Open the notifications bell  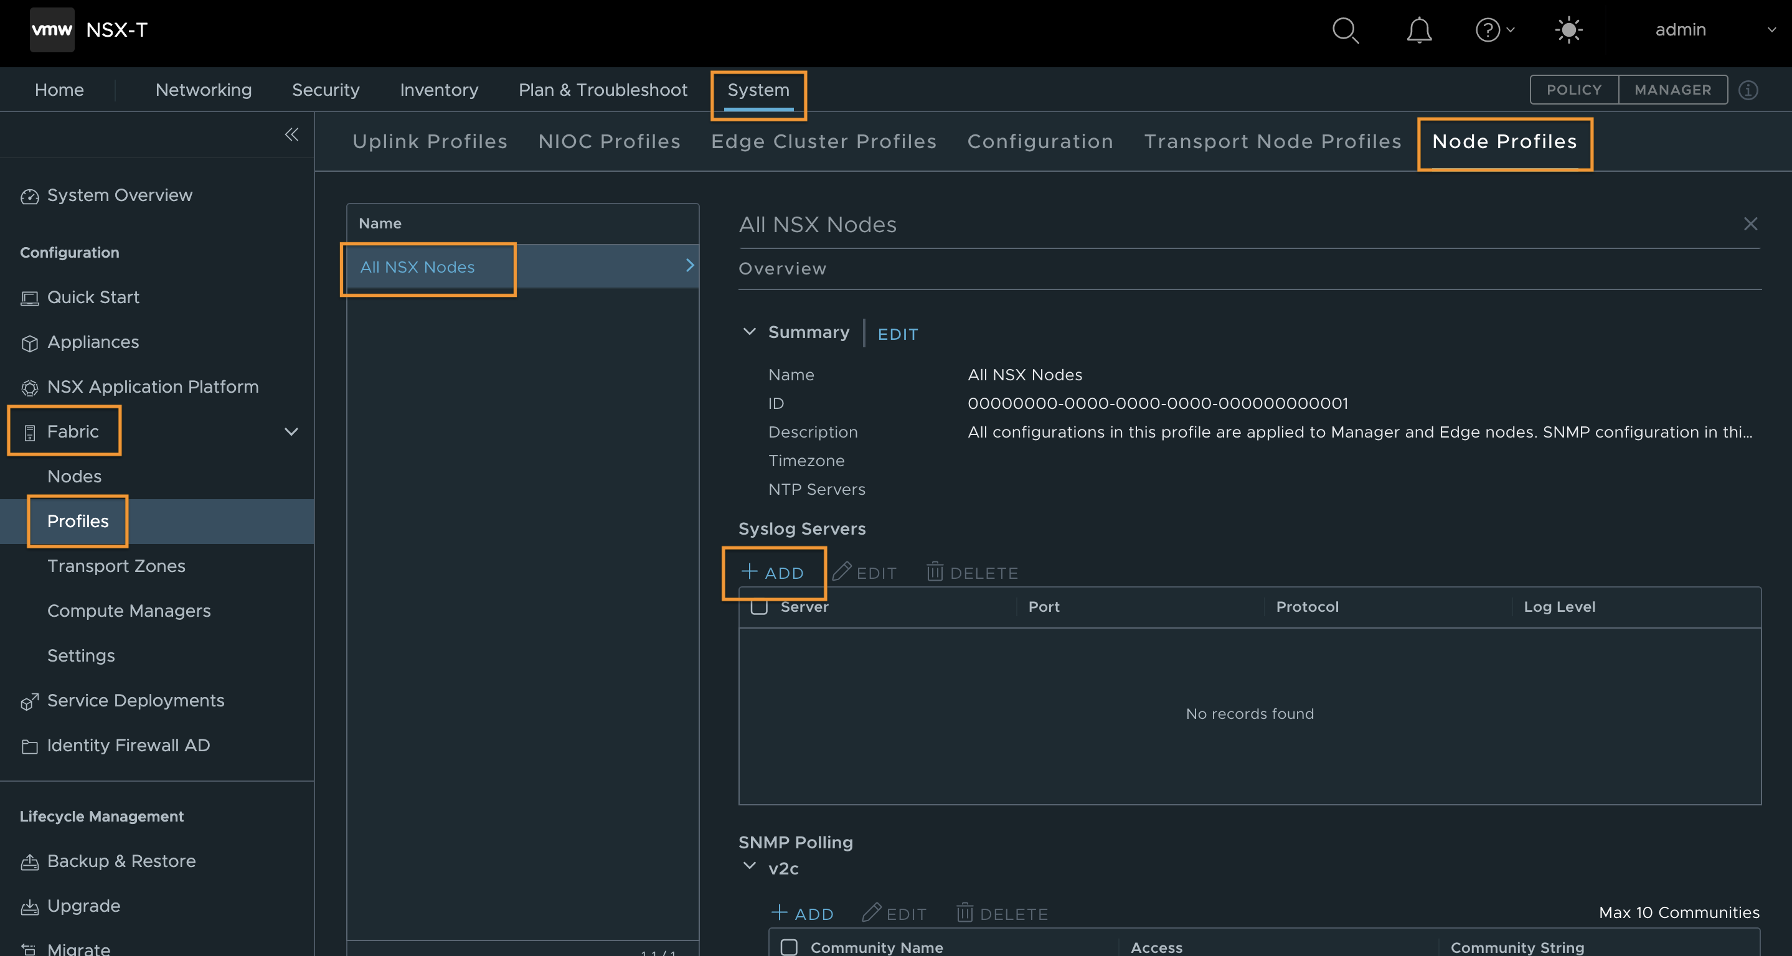[x=1419, y=30]
